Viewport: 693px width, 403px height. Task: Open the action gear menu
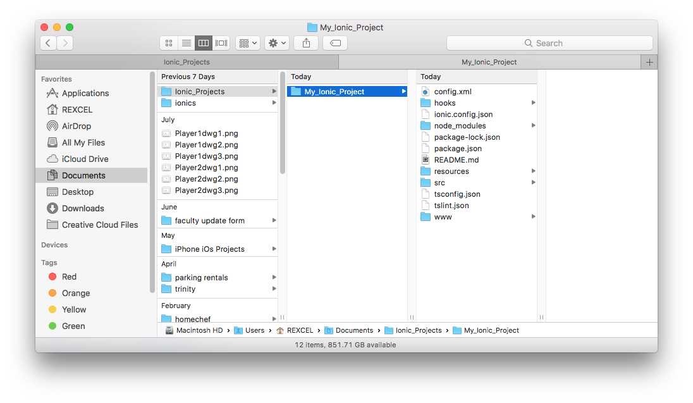(x=274, y=42)
